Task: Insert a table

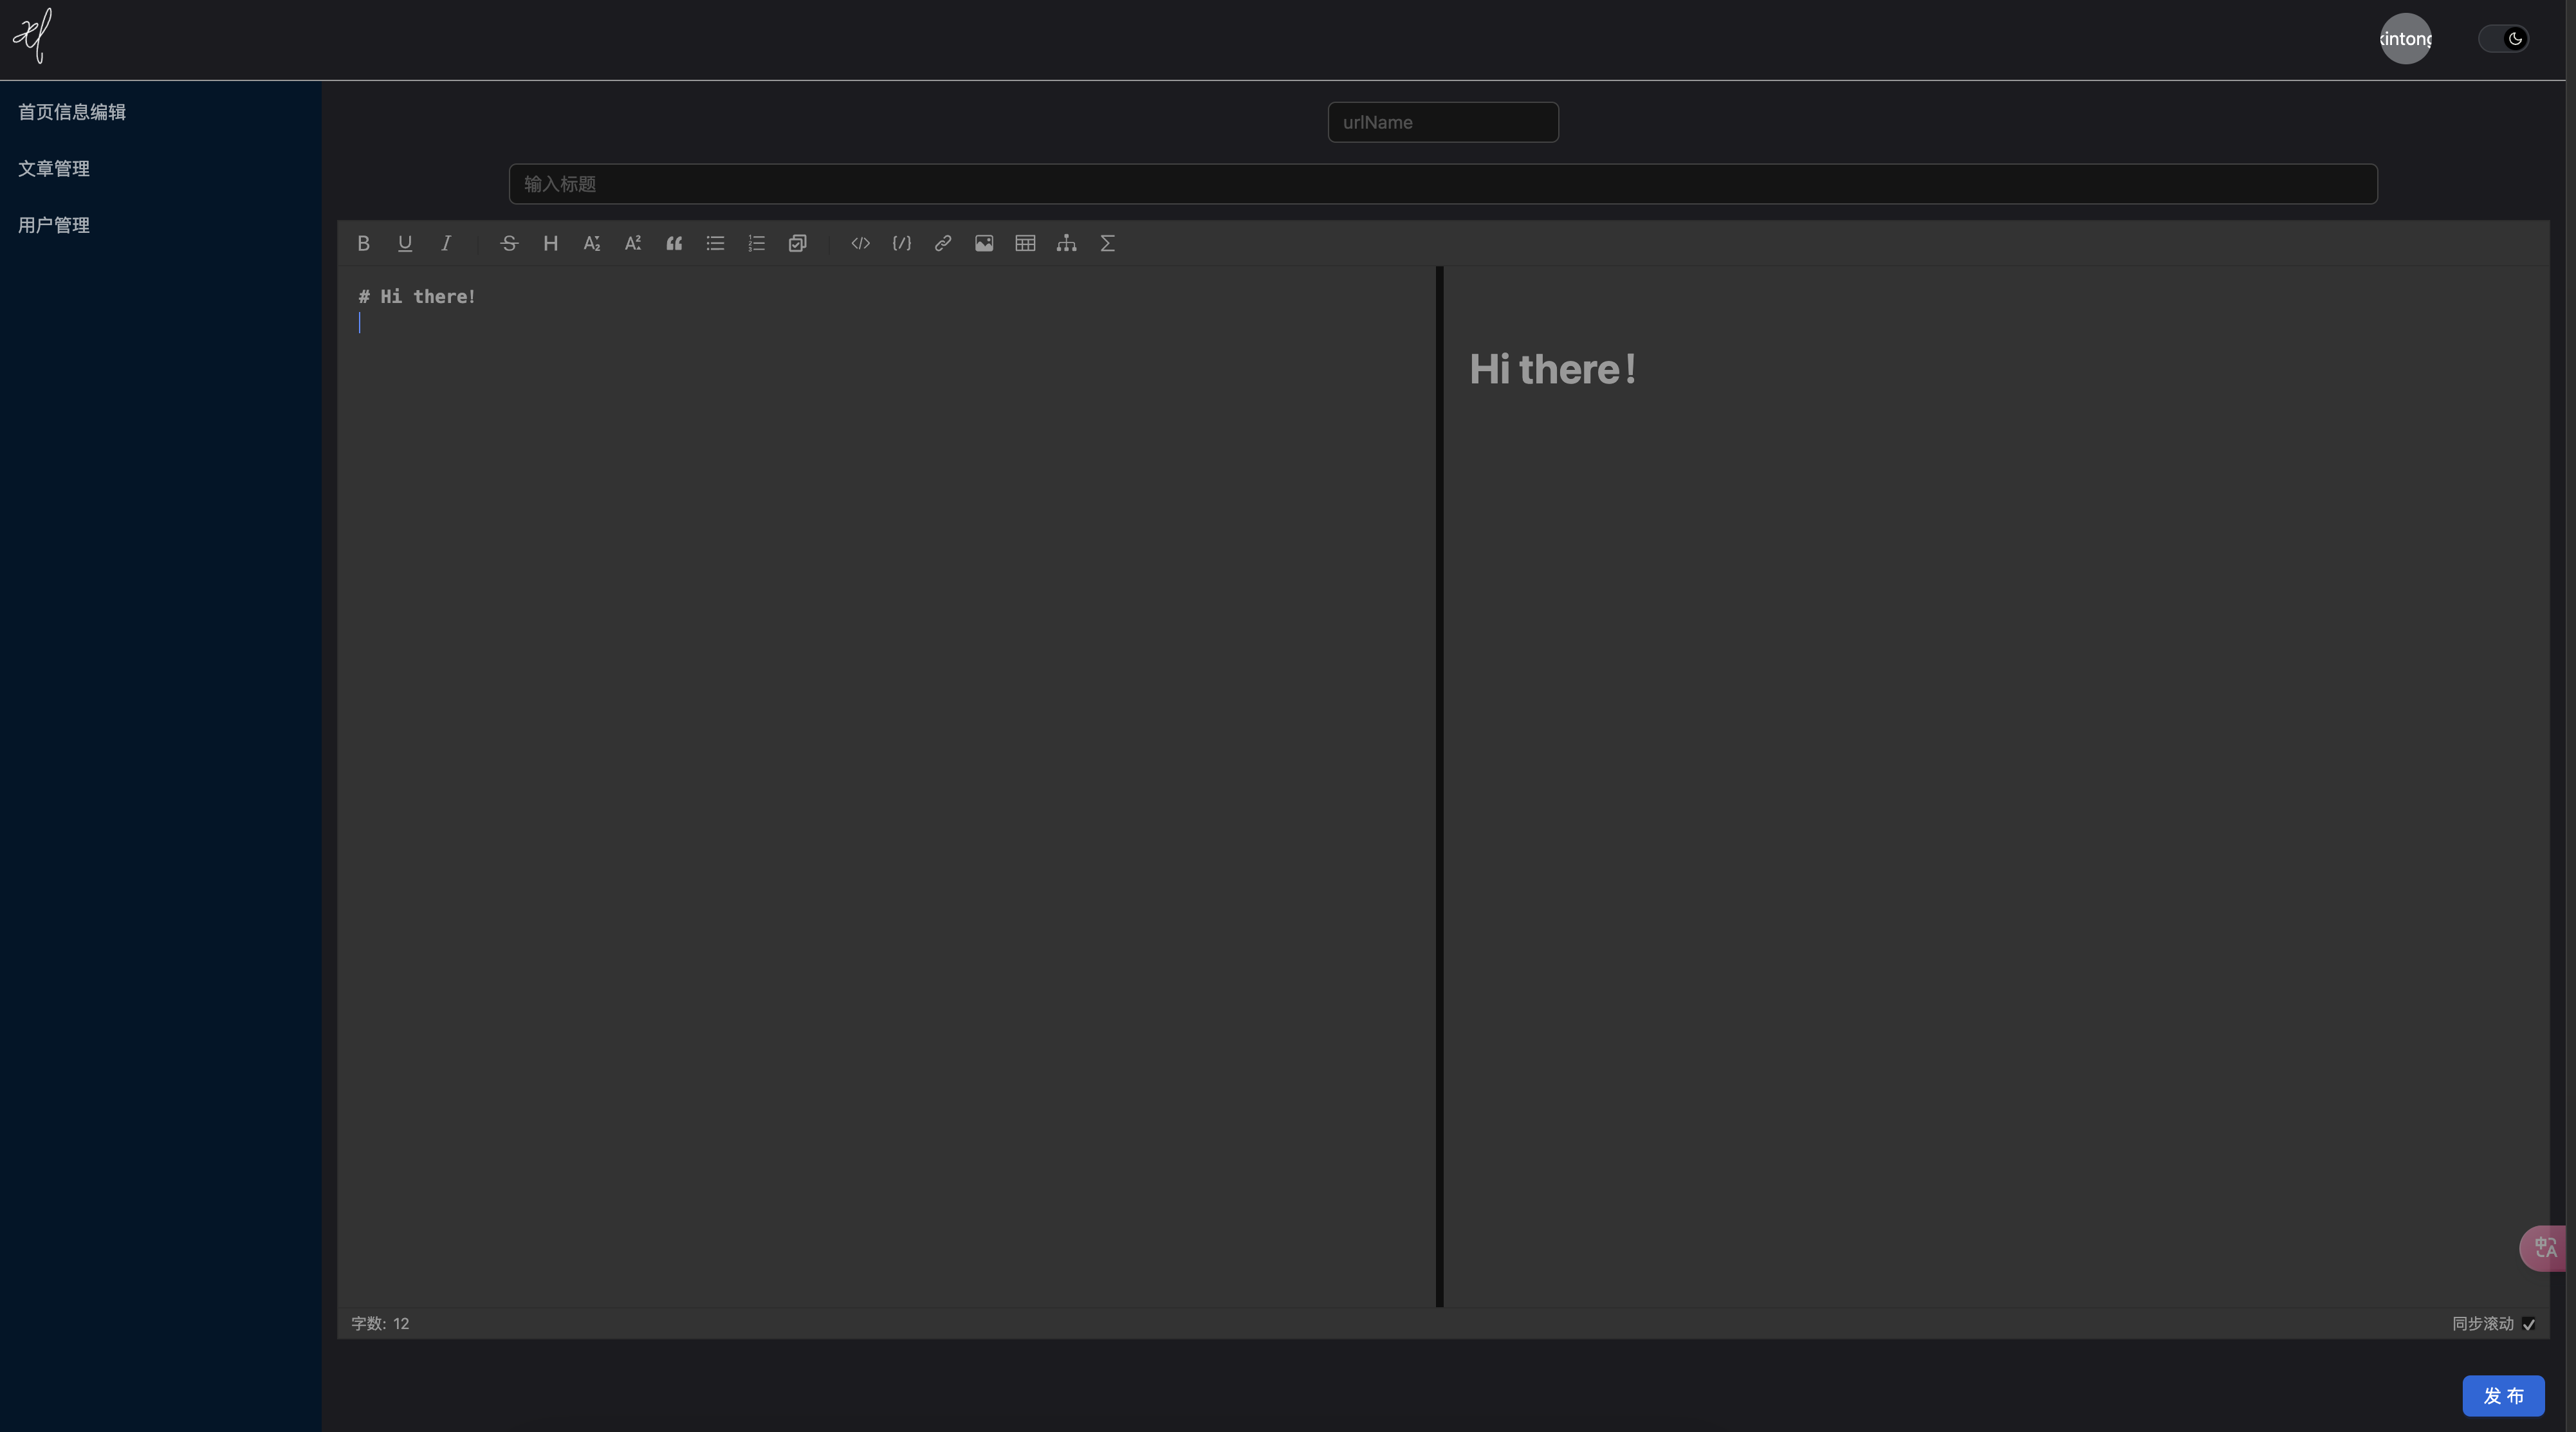Action: click(x=1025, y=243)
